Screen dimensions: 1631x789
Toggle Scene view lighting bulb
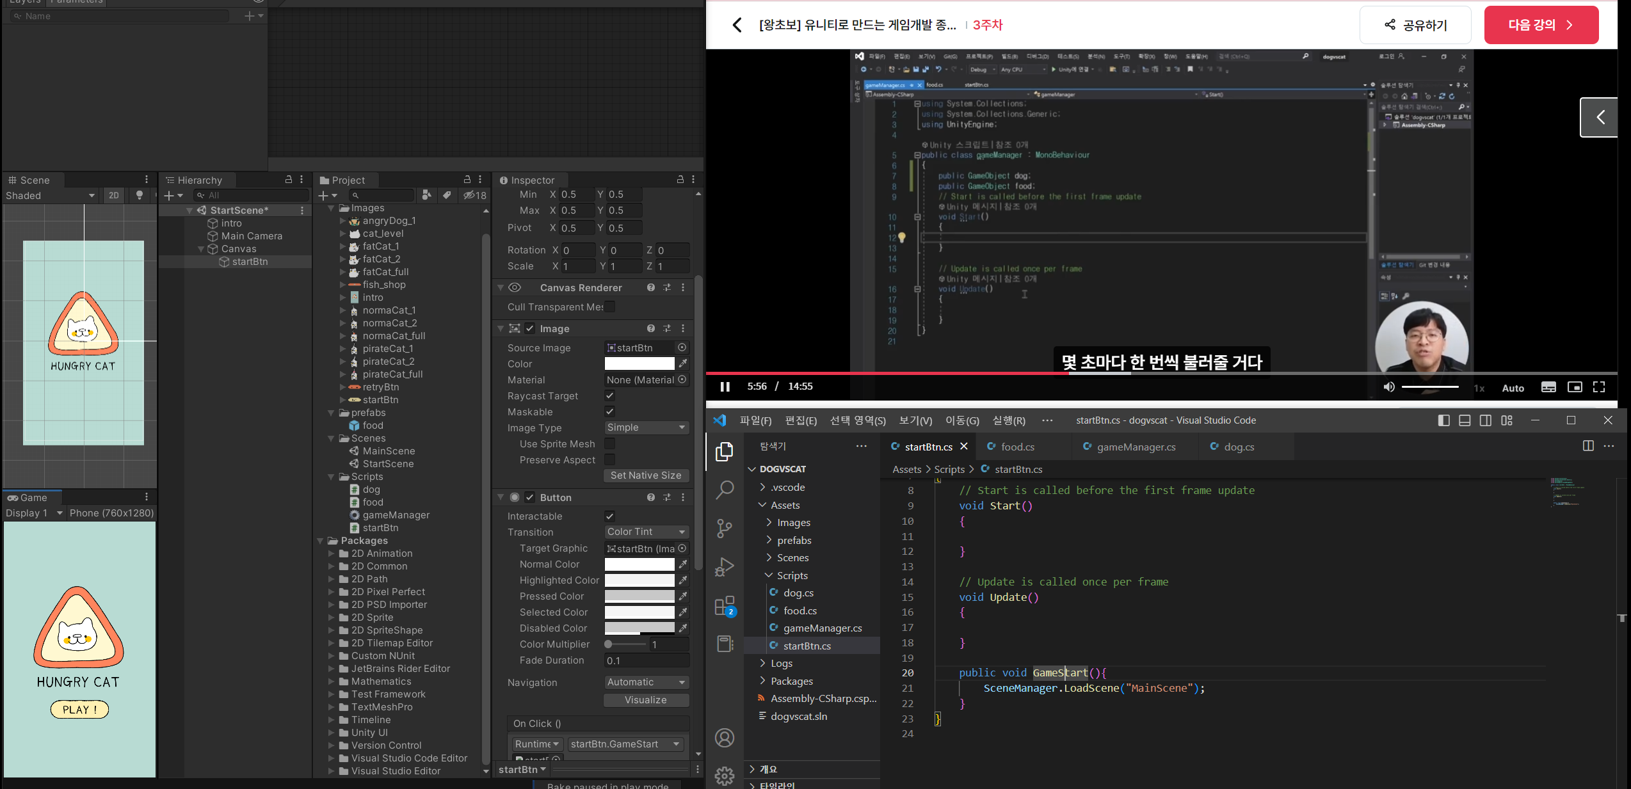(x=140, y=195)
